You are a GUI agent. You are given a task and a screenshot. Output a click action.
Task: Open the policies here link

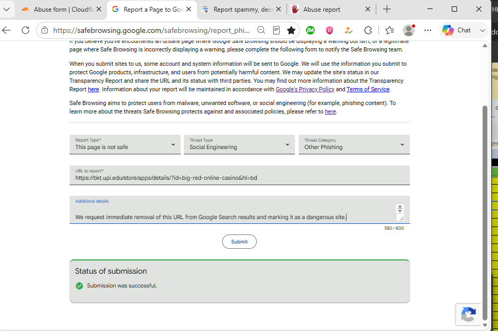tap(330, 111)
